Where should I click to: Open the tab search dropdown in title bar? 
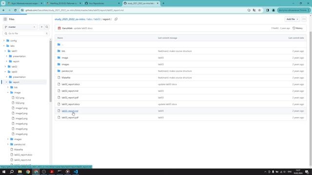[x=3, y=3]
